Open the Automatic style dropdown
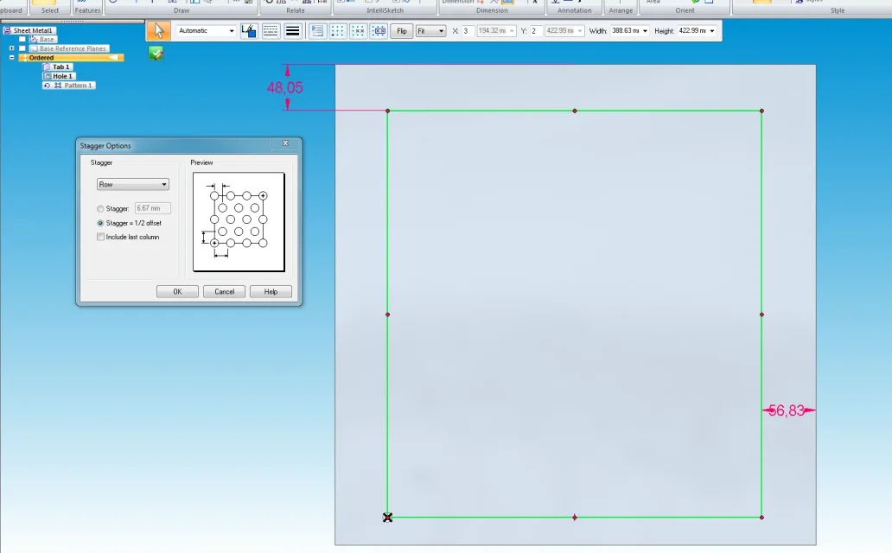The width and height of the screenshot is (892, 553). pos(206,31)
